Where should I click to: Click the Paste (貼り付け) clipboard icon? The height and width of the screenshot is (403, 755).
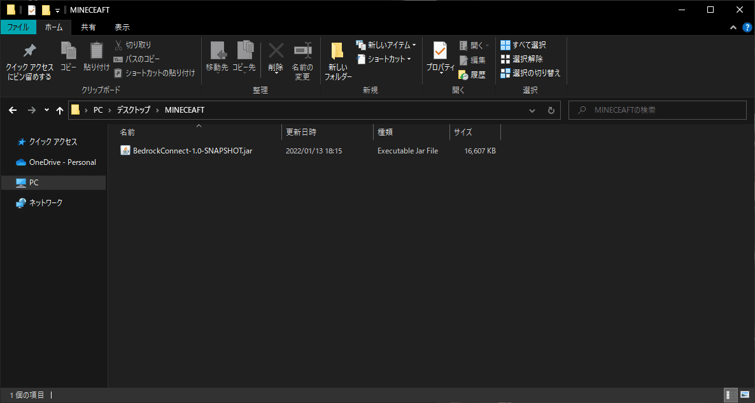(97, 51)
